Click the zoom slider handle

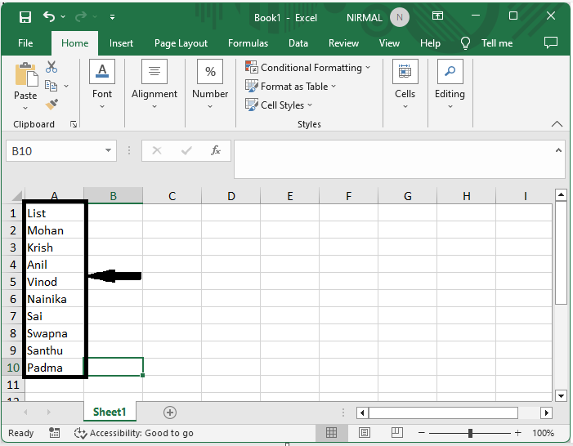click(470, 433)
